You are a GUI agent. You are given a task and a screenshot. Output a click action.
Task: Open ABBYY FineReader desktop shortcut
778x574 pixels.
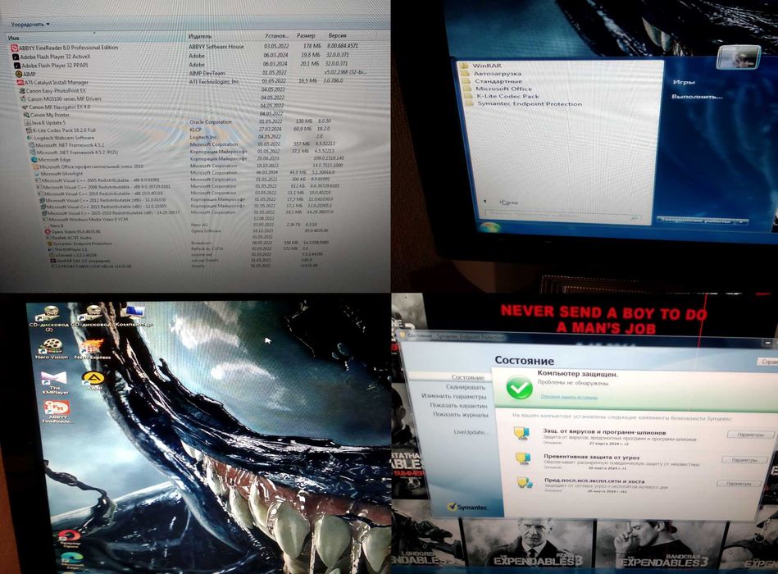click(x=57, y=412)
